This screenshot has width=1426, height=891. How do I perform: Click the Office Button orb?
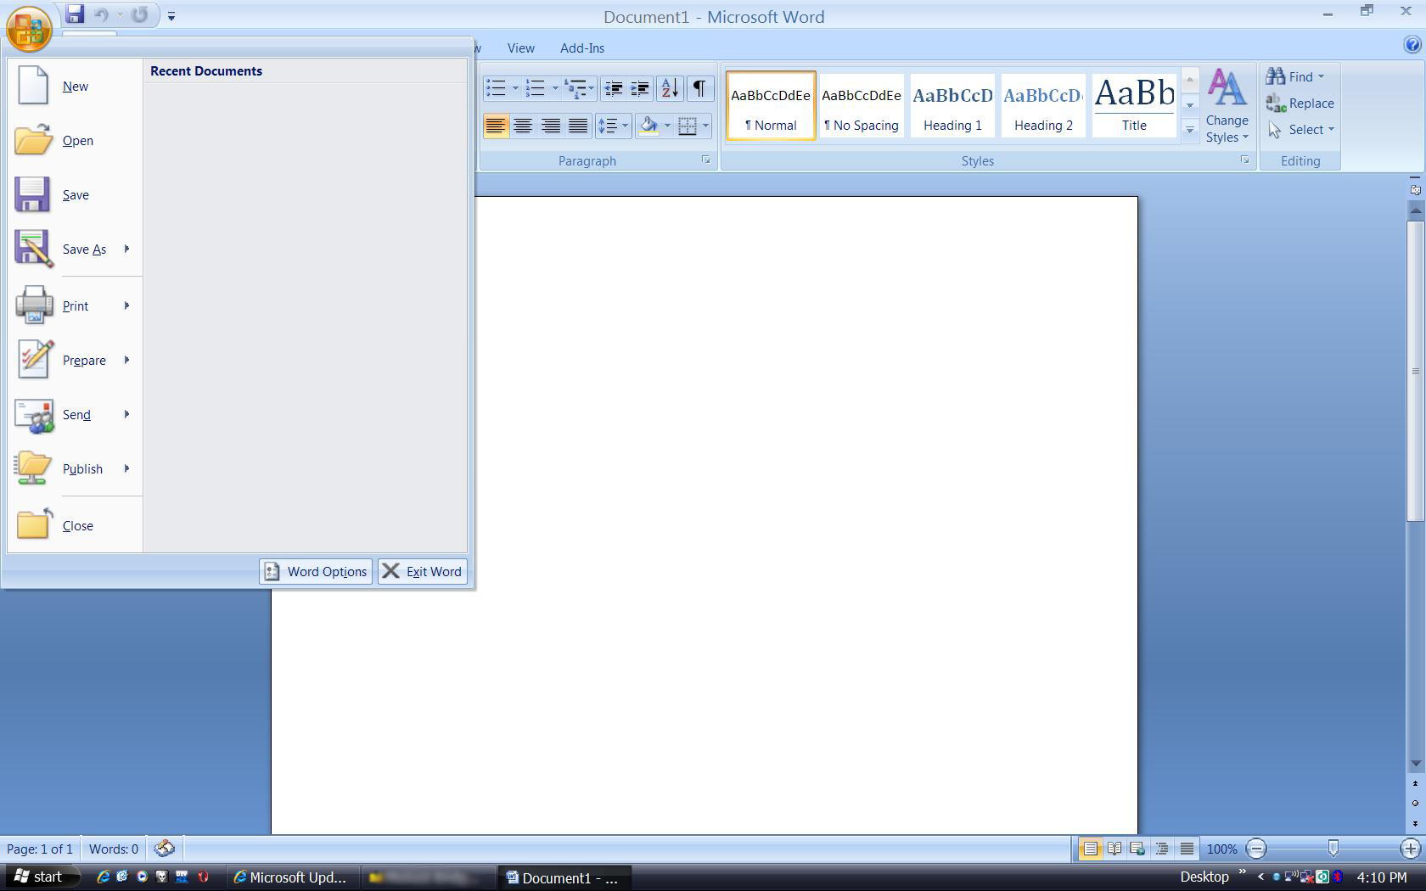(x=29, y=28)
